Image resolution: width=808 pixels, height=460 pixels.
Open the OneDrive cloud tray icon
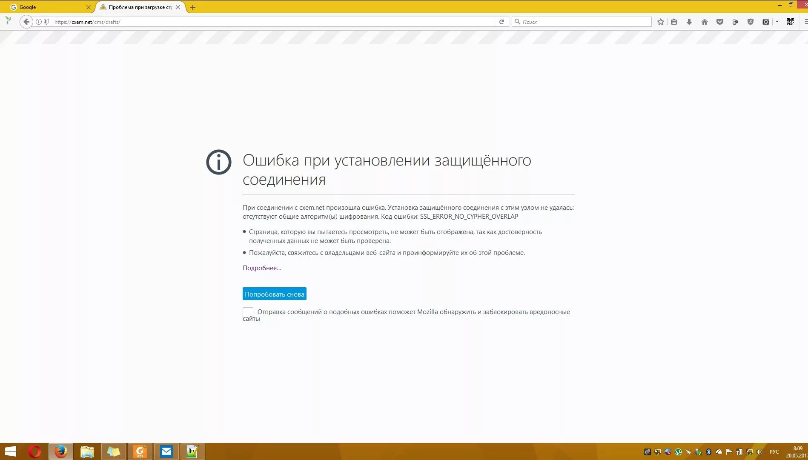[x=719, y=452]
